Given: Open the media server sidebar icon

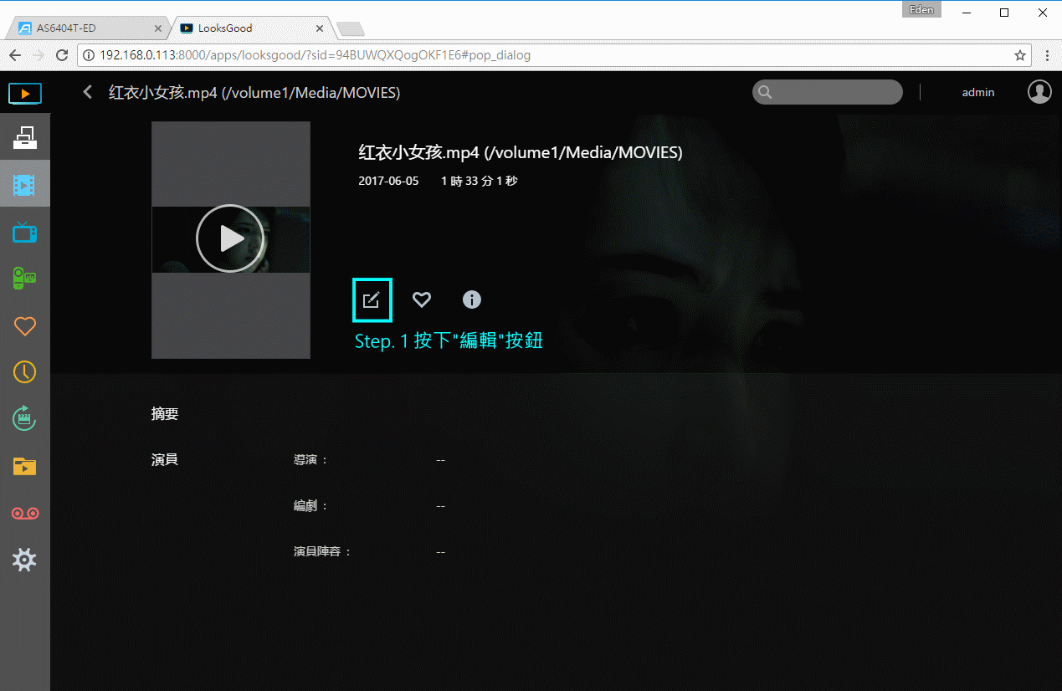Looking at the screenshot, I should point(25,137).
